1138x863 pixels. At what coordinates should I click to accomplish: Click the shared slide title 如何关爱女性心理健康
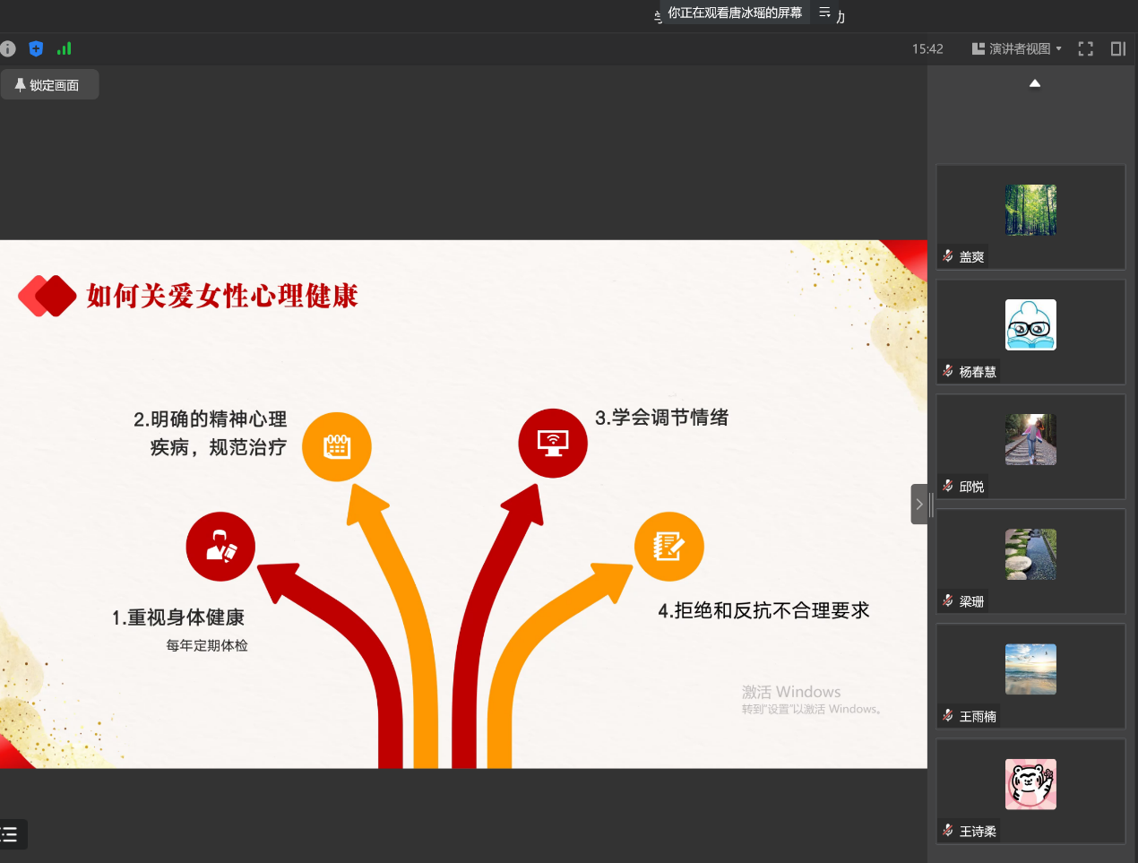222,296
